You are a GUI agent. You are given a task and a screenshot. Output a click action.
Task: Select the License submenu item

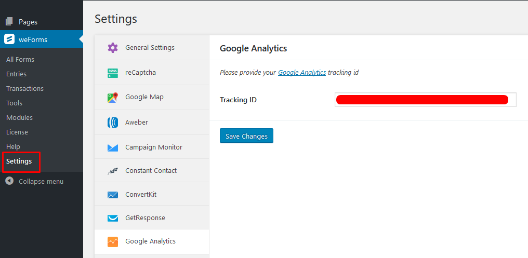click(17, 132)
